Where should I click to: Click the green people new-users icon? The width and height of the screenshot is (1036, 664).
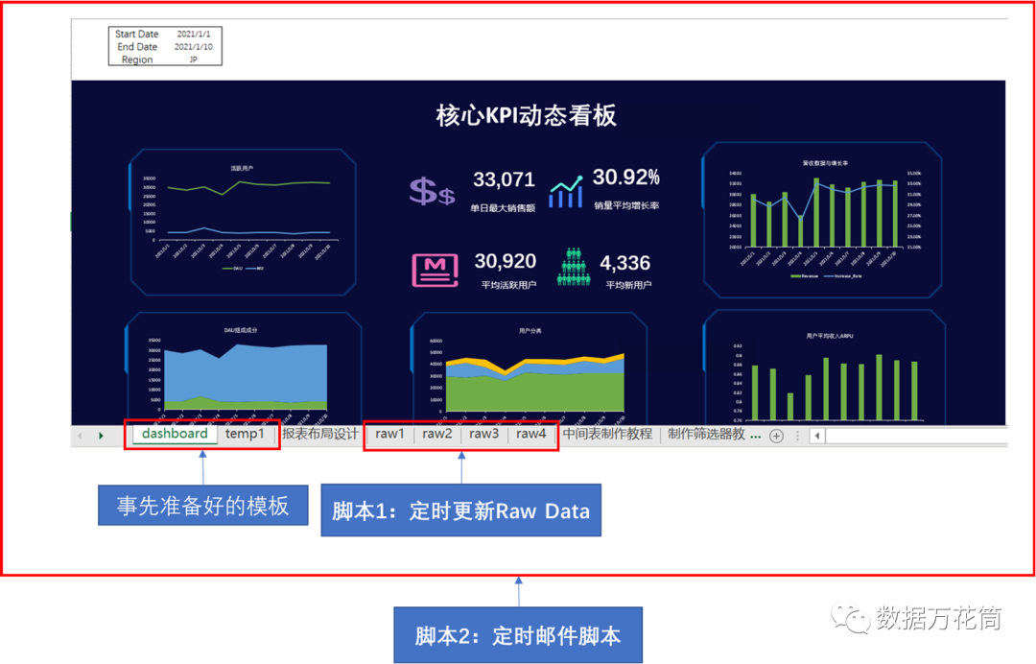pyautogui.click(x=574, y=267)
